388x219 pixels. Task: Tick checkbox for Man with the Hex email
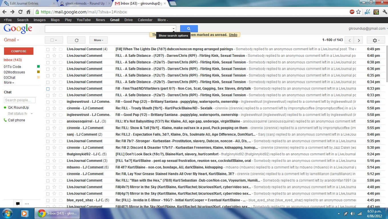tap(48, 181)
